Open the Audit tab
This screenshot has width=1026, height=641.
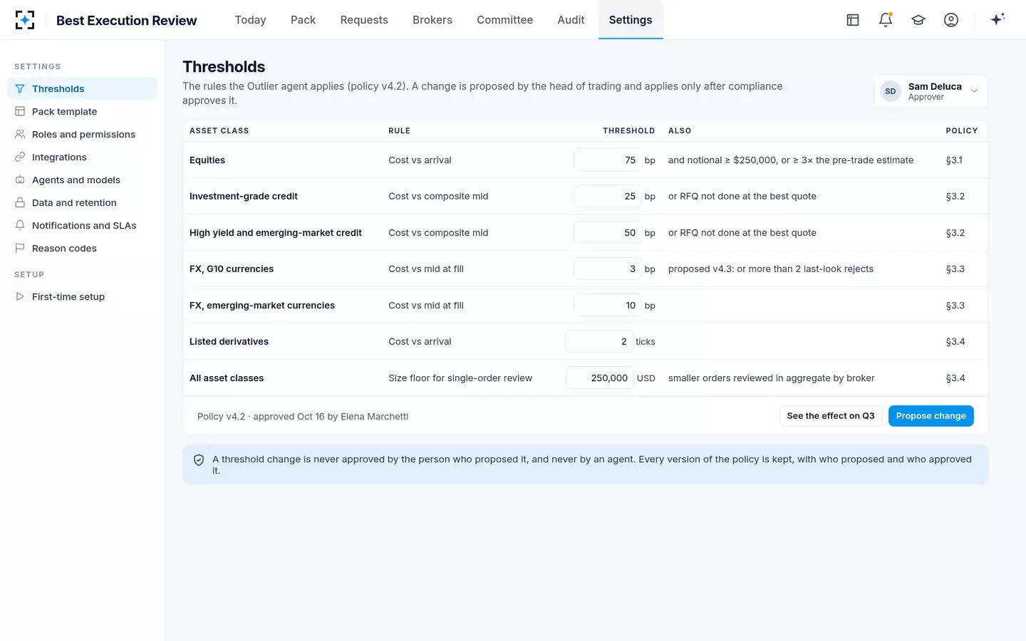[571, 20]
